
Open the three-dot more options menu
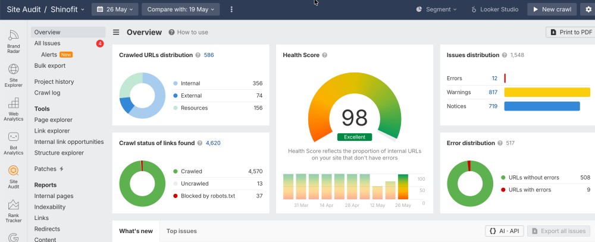[x=231, y=10]
